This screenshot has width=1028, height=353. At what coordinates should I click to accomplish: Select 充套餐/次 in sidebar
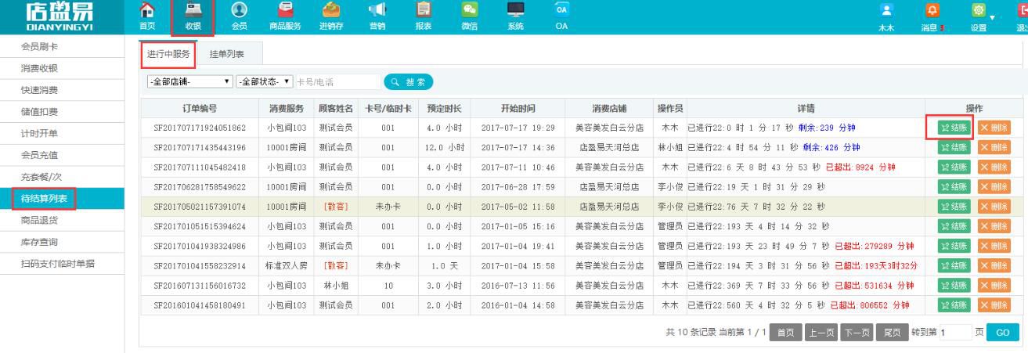[x=62, y=177]
